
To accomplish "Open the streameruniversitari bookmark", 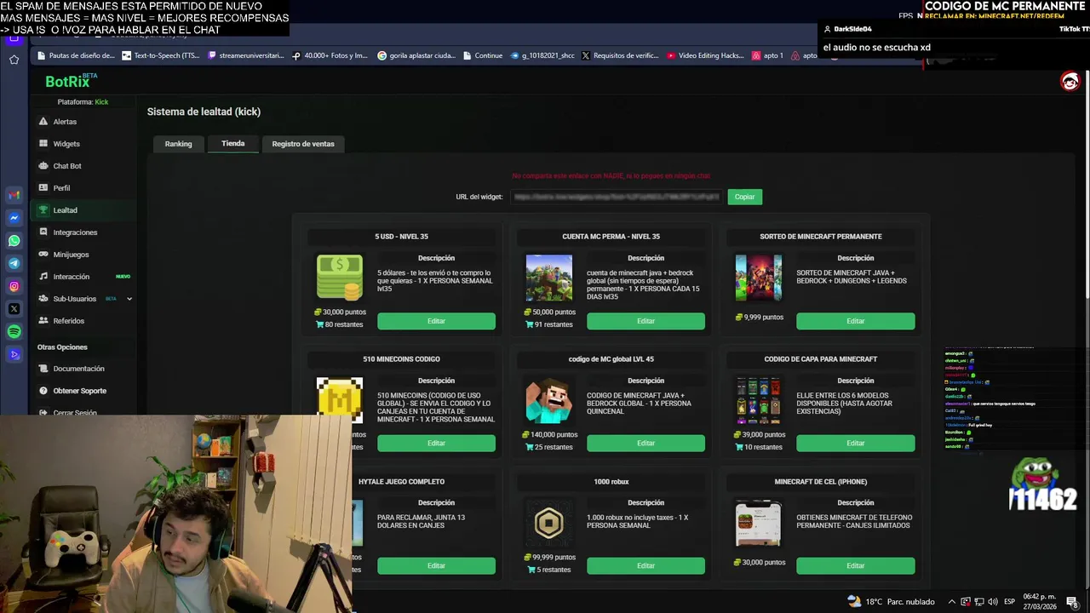I will [x=244, y=55].
